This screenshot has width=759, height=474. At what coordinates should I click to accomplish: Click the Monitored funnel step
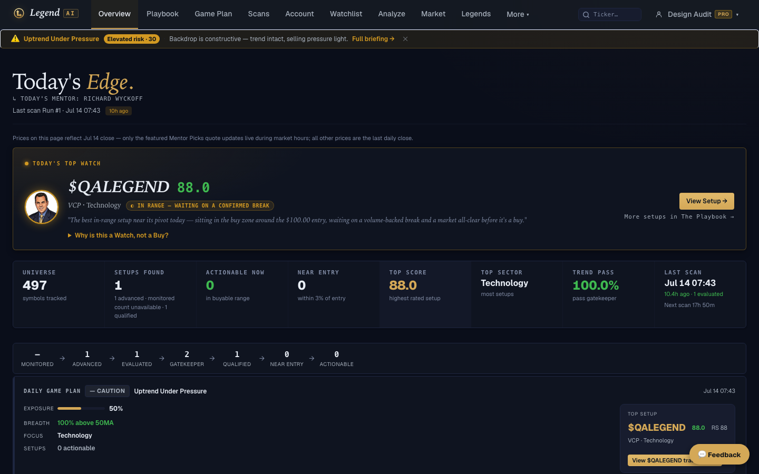click(37, 359)
